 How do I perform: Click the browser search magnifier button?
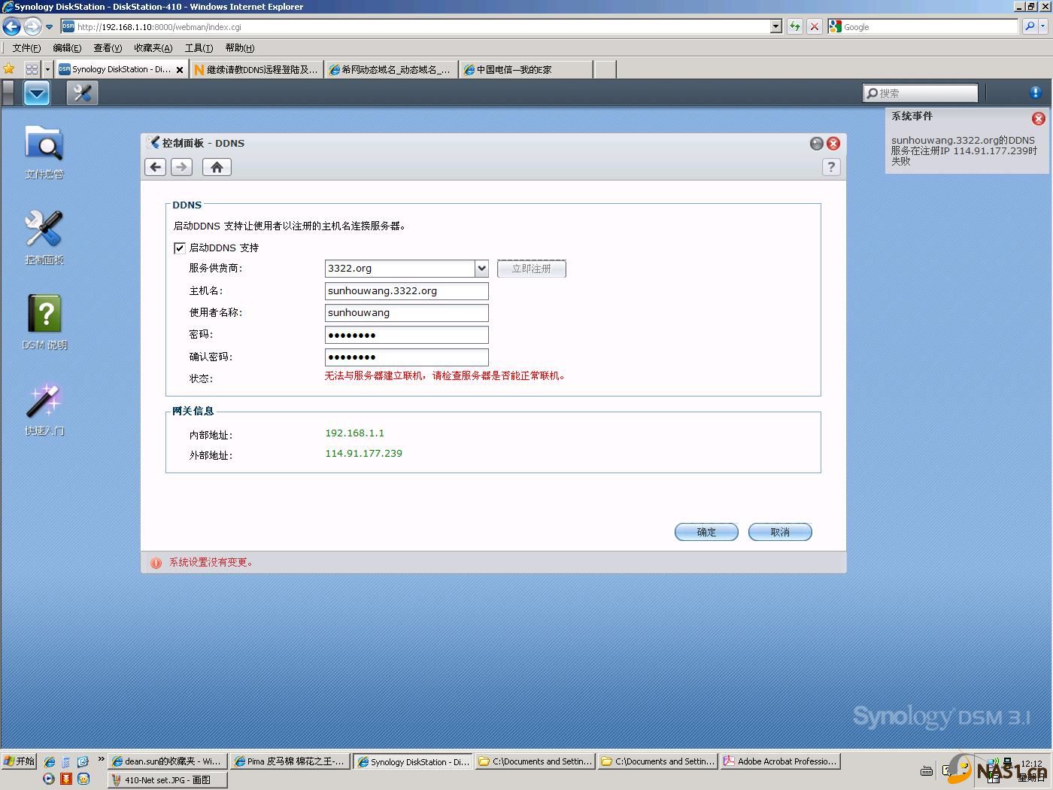1030,26
